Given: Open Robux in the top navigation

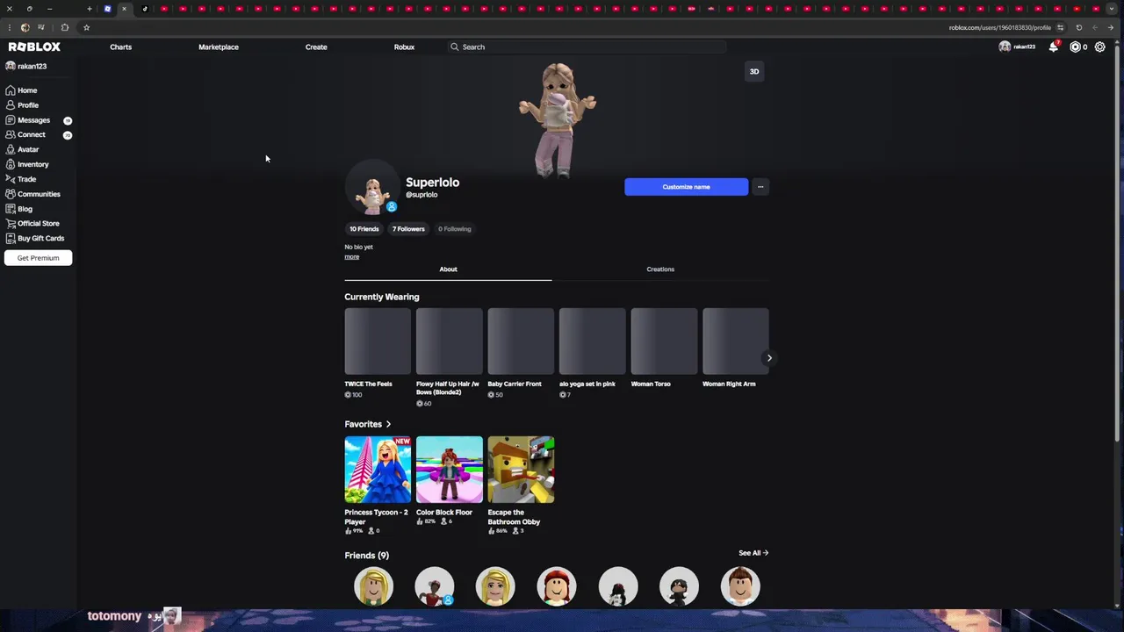Looking at the screenshot, I should [404, 47].
